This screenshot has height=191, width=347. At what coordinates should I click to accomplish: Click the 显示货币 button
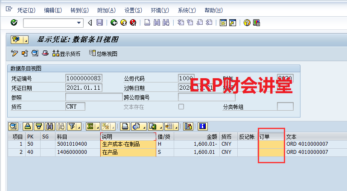click(66, 53)
